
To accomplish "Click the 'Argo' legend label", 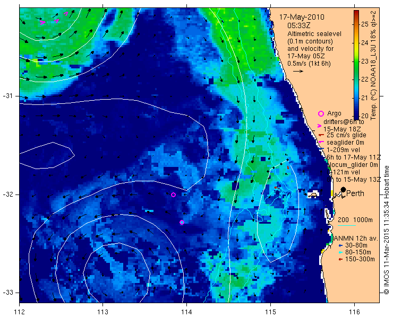I will [334, 113].
